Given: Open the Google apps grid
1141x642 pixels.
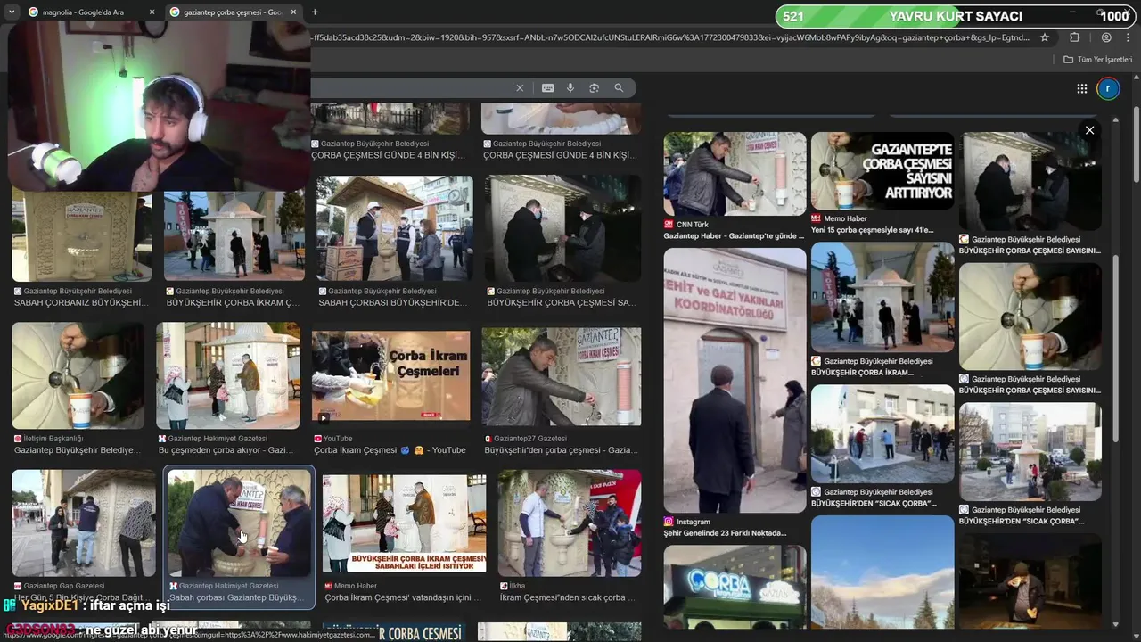Looking at the screenshot, I should (1081, 88).
